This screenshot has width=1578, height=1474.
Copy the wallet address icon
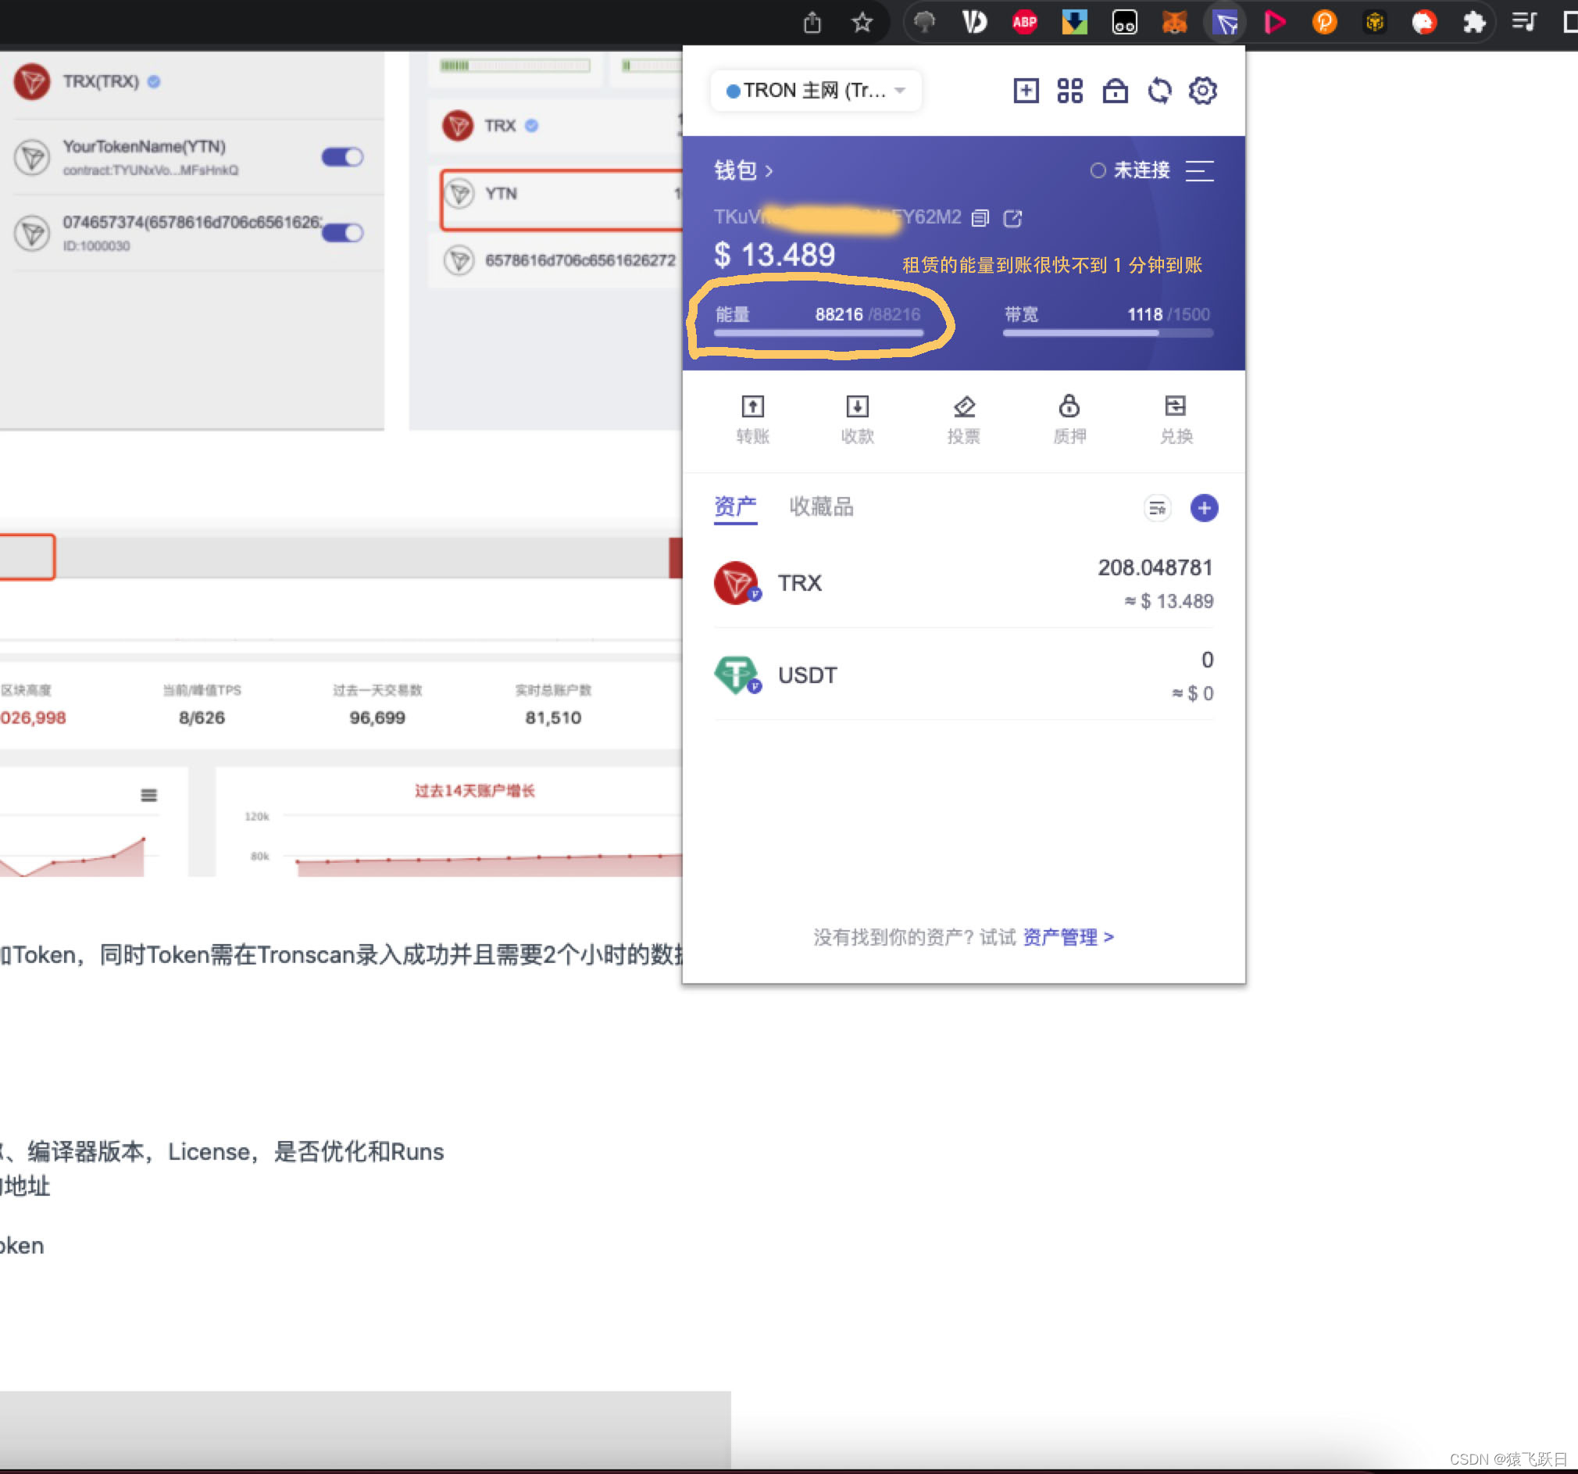pos(981,217)
